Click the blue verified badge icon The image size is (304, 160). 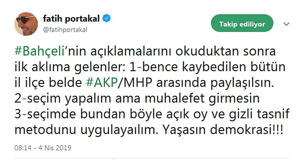click(107, 19)
